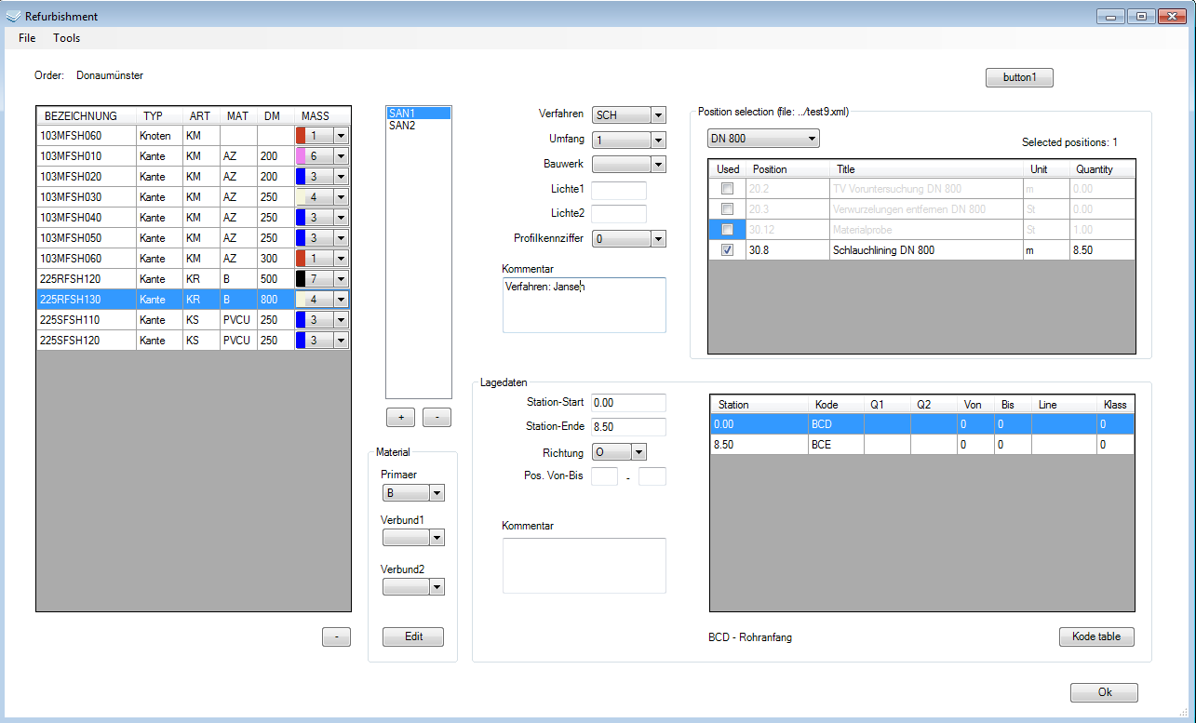
Task: Click the second Pos. Von-Bis field
Action: (x=652, y=476)
